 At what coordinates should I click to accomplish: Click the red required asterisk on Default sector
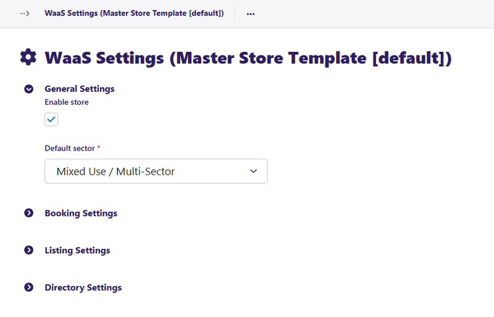coord(99,149)
